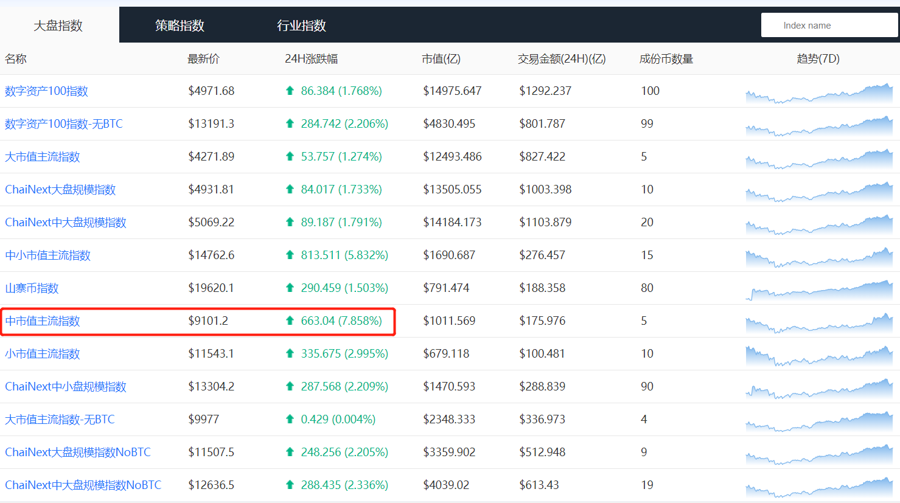View 7D trend chart for ChaiNext中小盘规模指数
The height and width of the screenshot is (503, 900).
[819, 389]
